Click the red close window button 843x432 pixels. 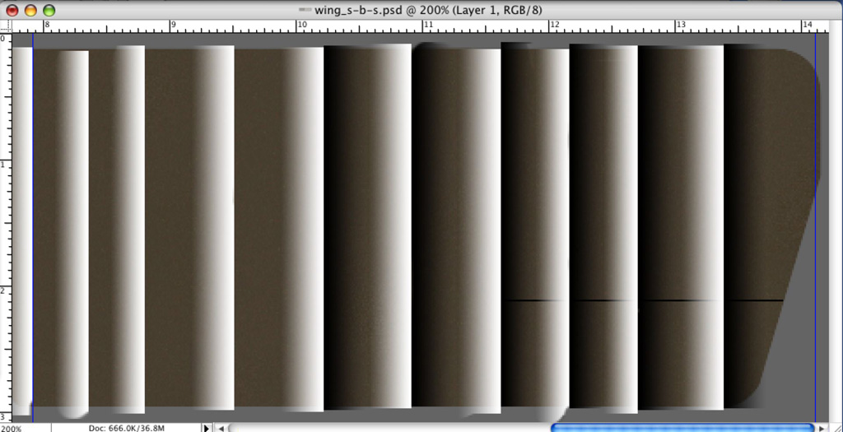pos(12,10)
